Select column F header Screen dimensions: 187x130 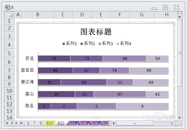(120, 15)
